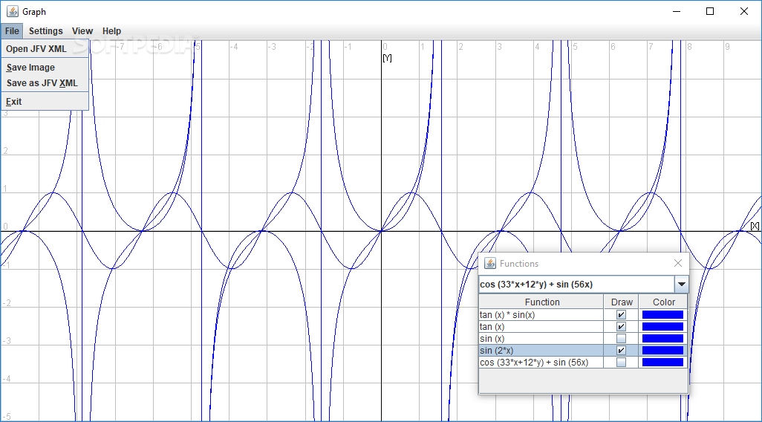The image size is (762, 422).
Task: Open the File menu
Action: (x=12, y=31)
